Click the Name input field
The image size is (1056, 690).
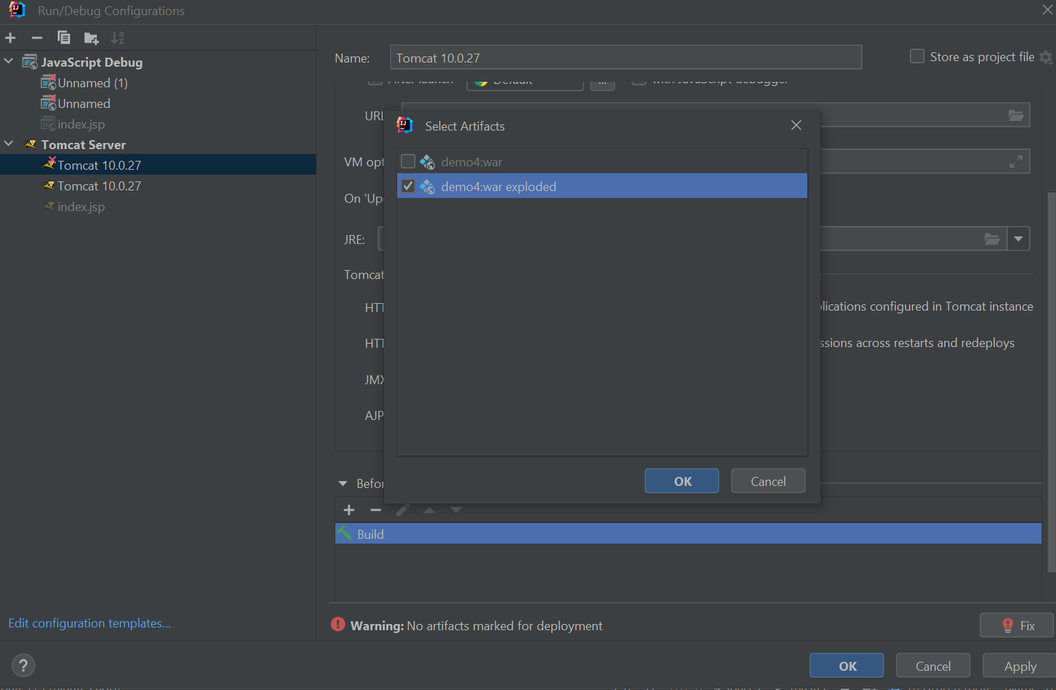pos(625,58)
